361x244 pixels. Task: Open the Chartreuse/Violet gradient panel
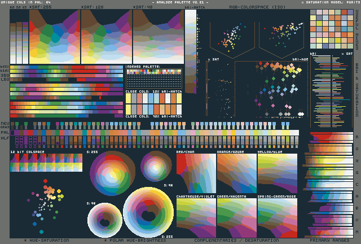click(x=195, y=217)
